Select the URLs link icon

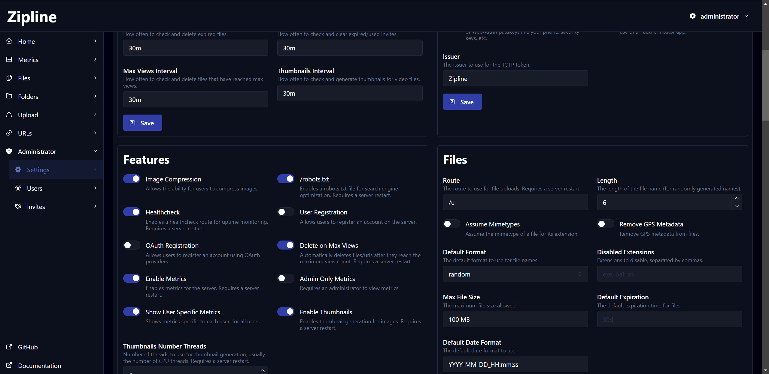(x=9, y=133)
